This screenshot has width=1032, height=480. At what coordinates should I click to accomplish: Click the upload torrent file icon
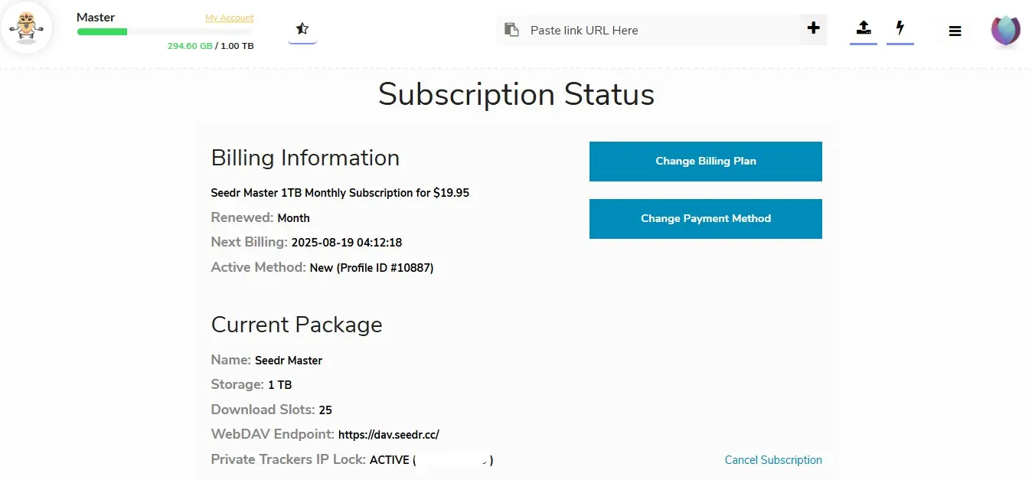[x=864, y=28]
